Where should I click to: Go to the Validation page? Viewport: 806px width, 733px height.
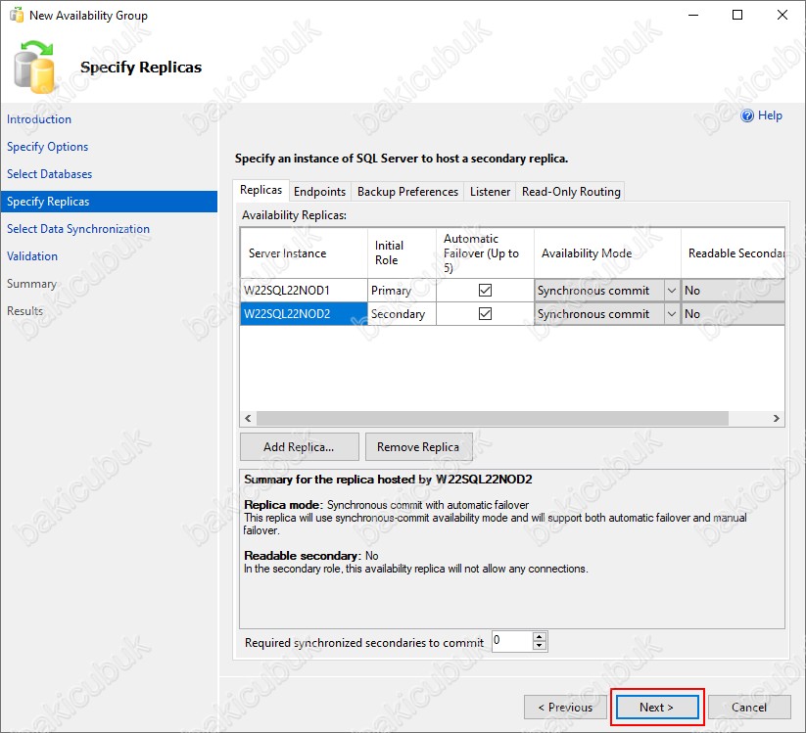tap(32, 256)
